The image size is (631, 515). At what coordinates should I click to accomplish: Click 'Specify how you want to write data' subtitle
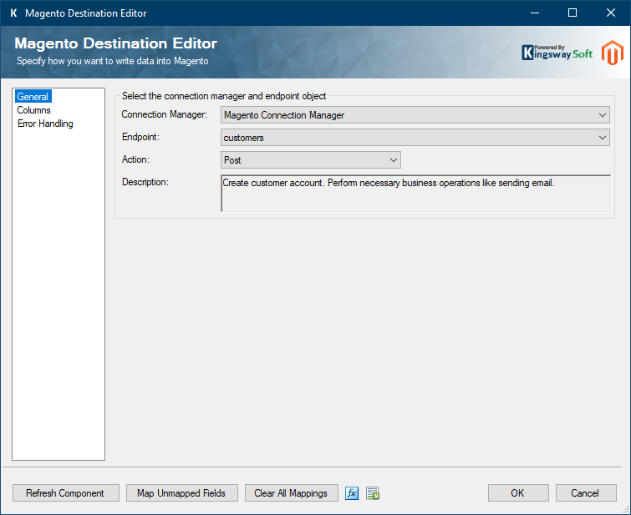click(113, 61)
